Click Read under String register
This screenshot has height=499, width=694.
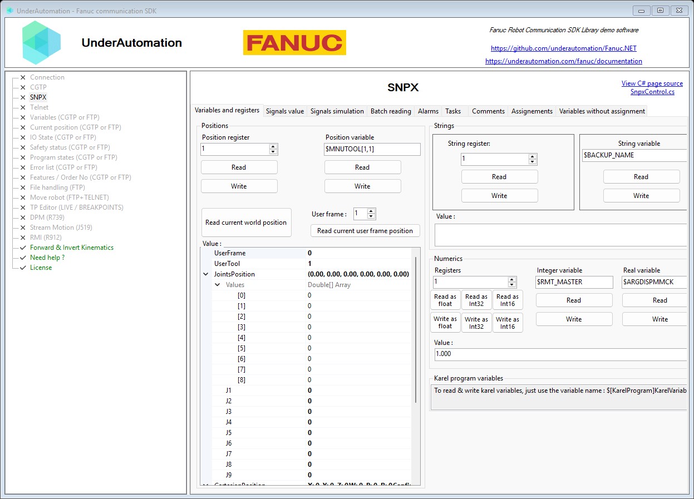499,177
